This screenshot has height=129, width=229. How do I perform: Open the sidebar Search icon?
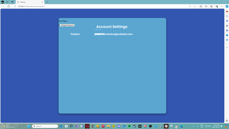coord(227,16)
